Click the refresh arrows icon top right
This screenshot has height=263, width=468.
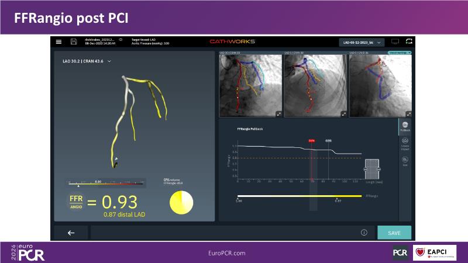(408, 41)
